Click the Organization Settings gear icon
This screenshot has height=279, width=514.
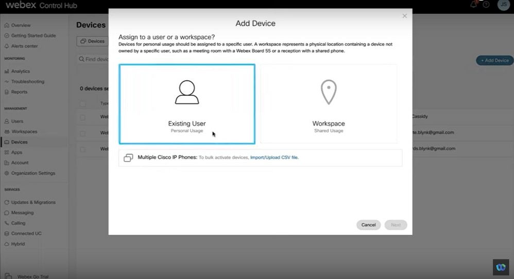coord(7,173)
